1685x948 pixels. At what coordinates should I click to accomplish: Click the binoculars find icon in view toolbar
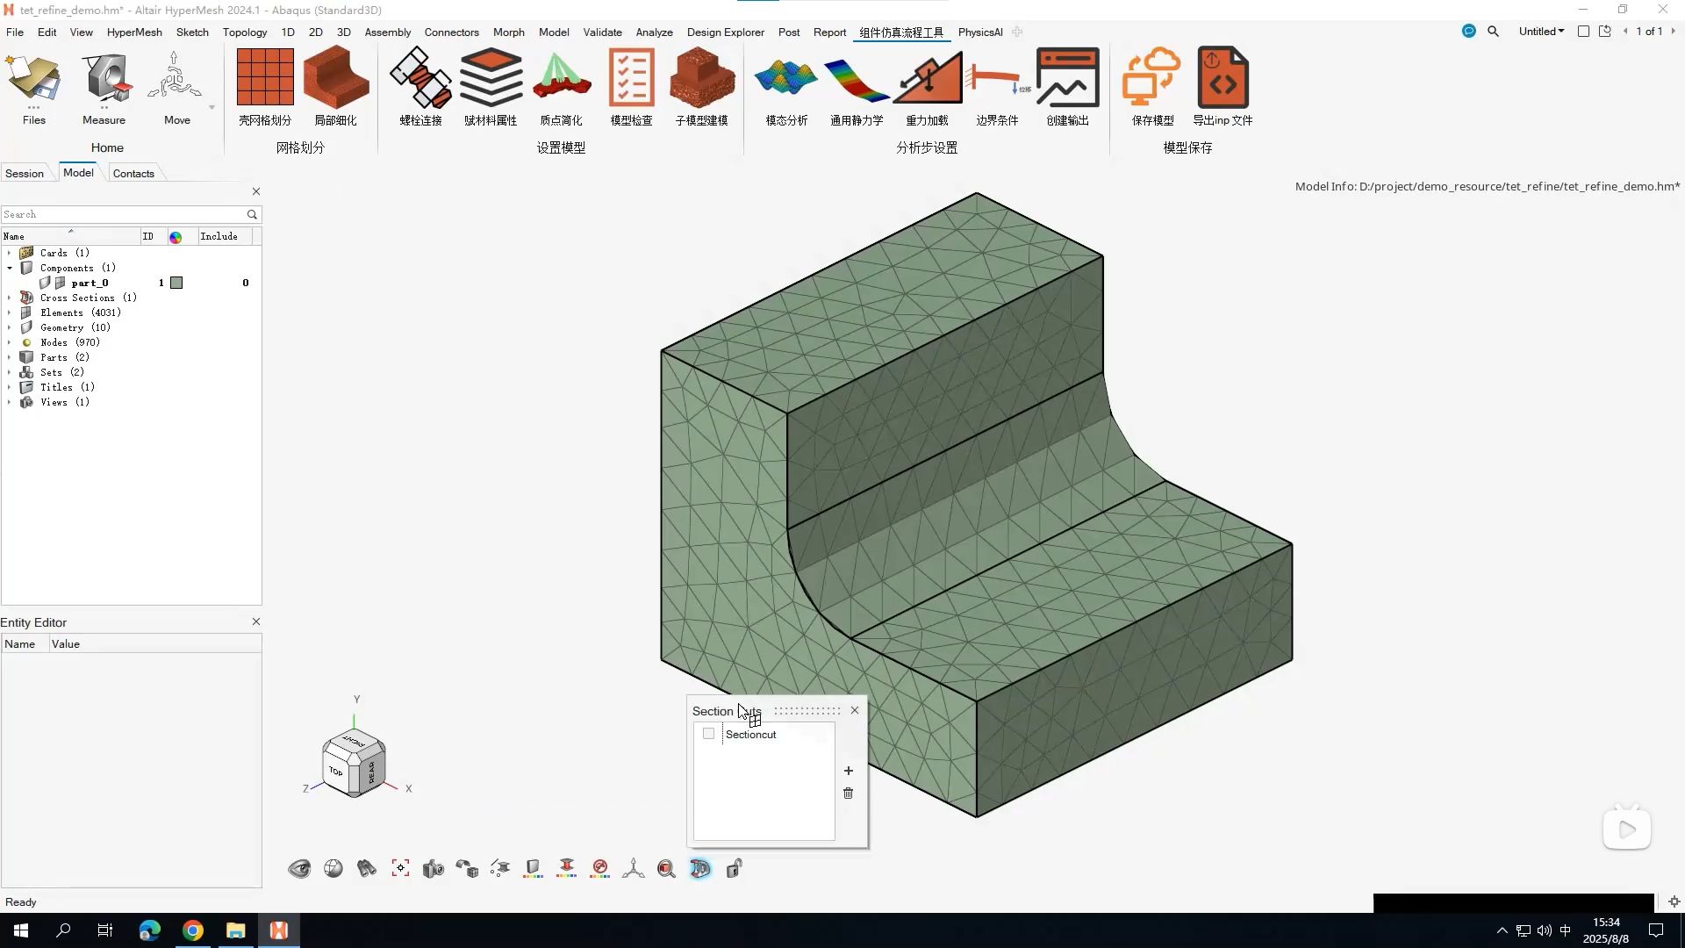pos(367,869)
